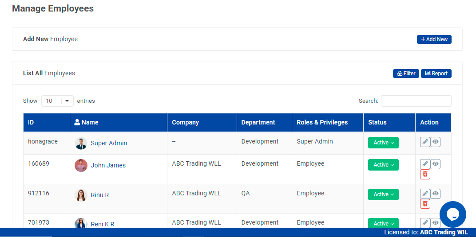The image size is (476, 237).
Task: Click Rinu R's profile avatar
Action: point(81,195)
